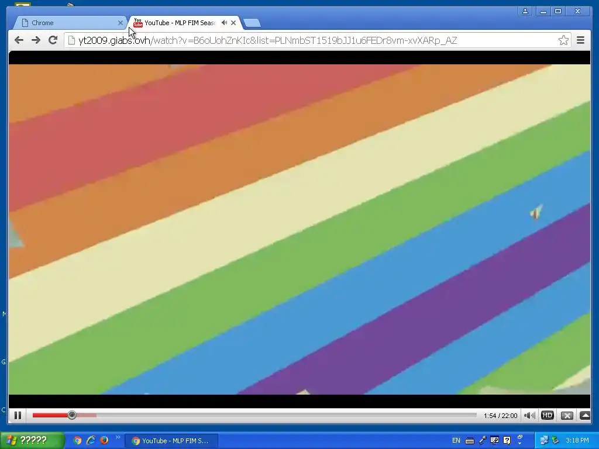Close the tab titled Chrome
Image resolution: width=599 pixels, height=449 pixels.
pos(121,23)
